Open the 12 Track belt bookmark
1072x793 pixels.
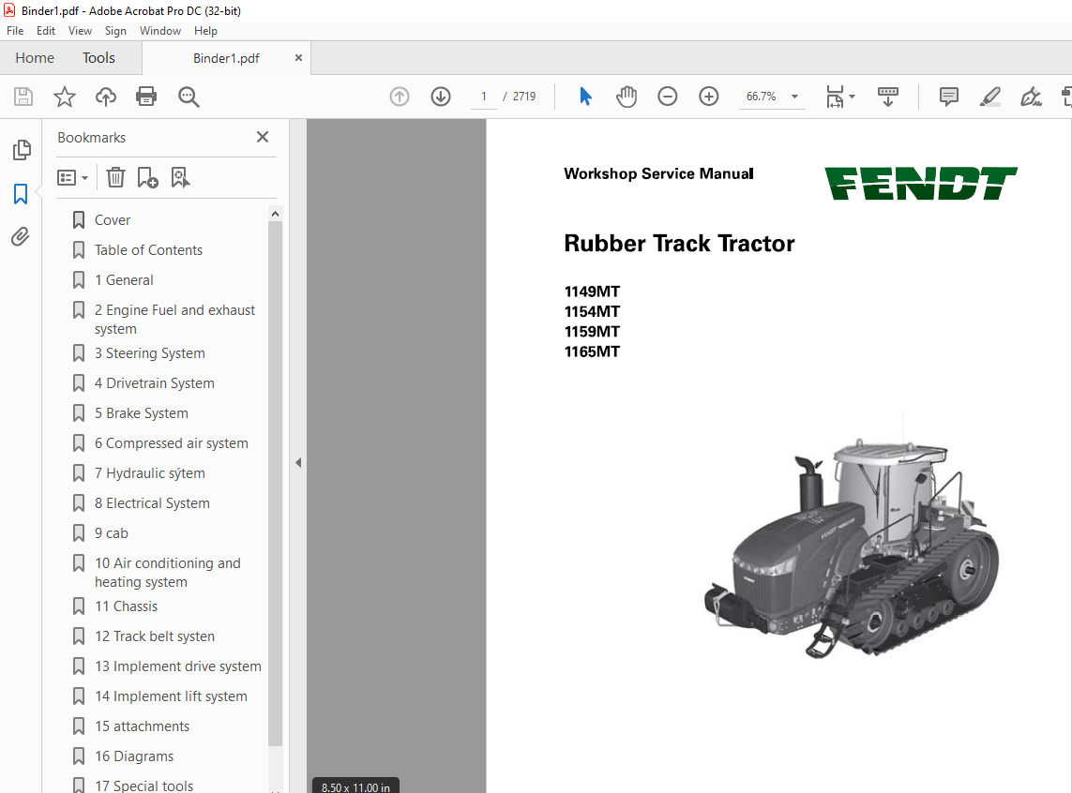[155, 636]
